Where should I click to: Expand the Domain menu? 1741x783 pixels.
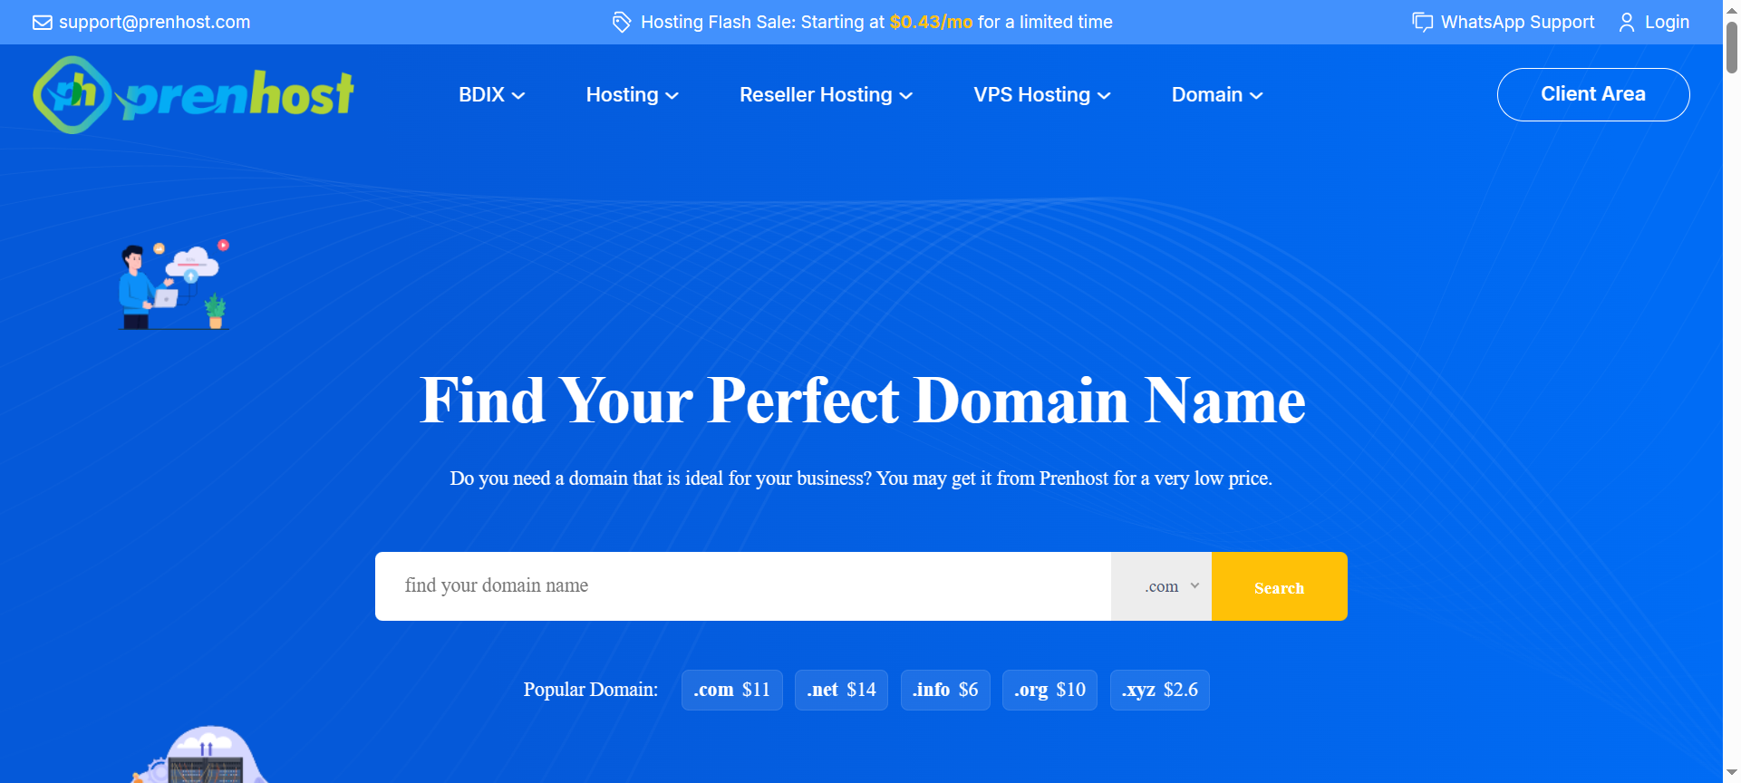coord(1216,95)
